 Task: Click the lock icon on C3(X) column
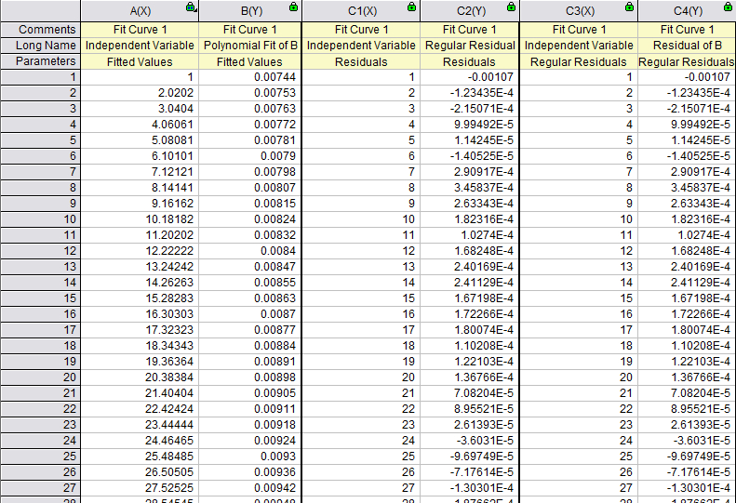tap(629, 7)
